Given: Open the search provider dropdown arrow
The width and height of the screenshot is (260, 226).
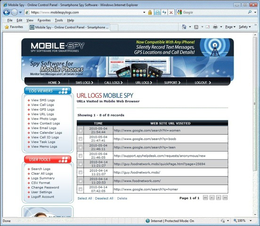Looking at the screenshot, I should coord(255,12).
